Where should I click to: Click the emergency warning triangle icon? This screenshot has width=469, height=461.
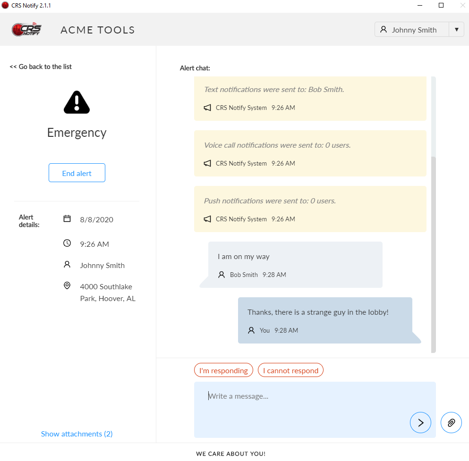77,102
